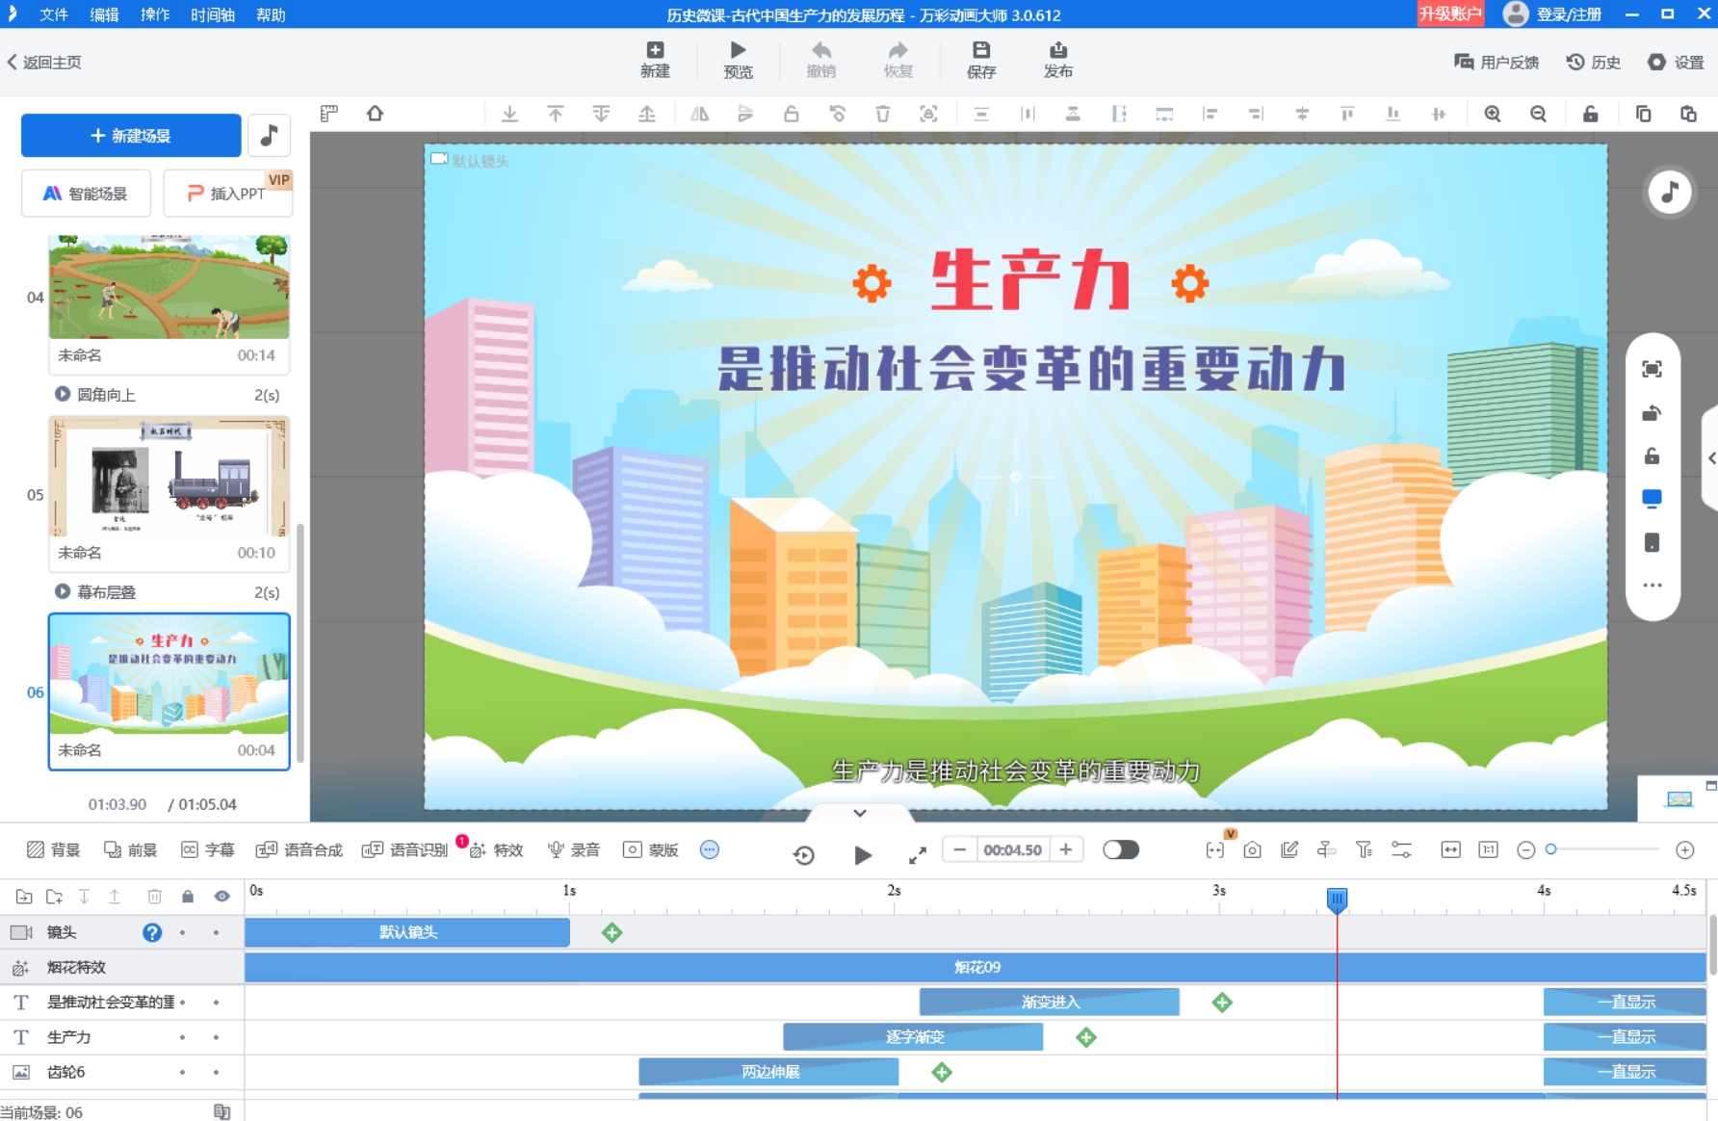The image size is (1718, 1121).
Task: Click the more options dots in right panel
Action: pyautogui.click(x=1653, y=586)
